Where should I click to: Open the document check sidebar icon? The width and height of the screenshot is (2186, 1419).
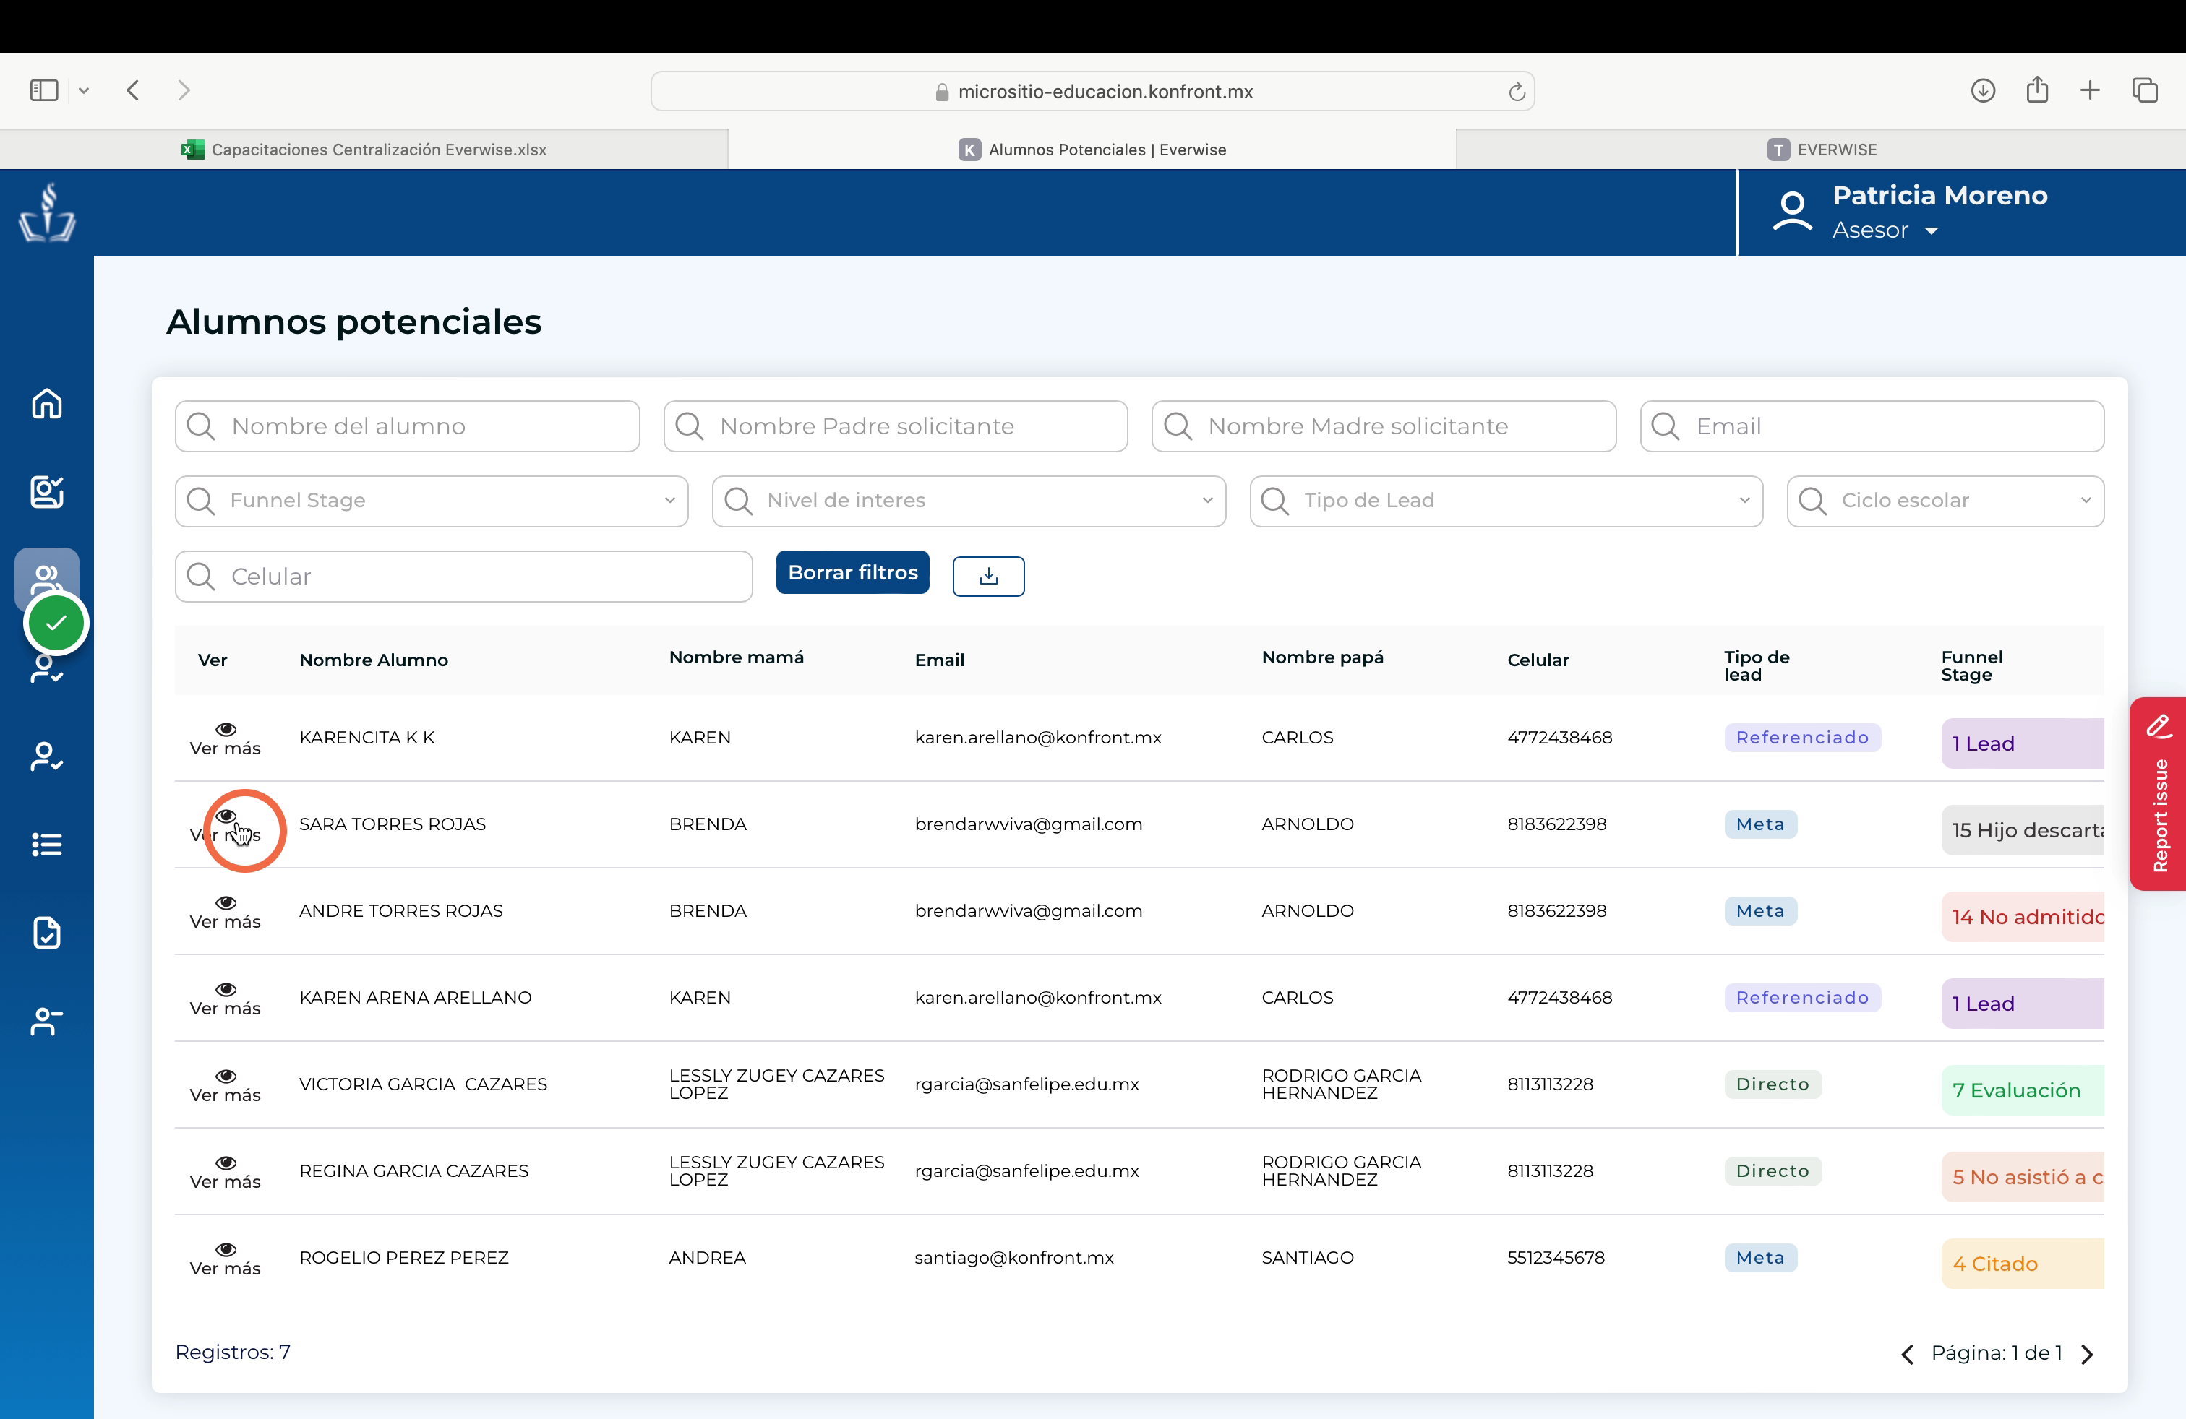[47, 933]
